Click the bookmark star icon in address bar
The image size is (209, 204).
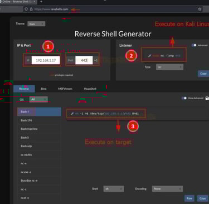coord(200,9)
